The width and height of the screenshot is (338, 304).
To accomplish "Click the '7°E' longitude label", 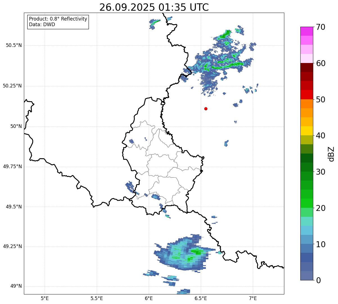I will pos(253,298).
